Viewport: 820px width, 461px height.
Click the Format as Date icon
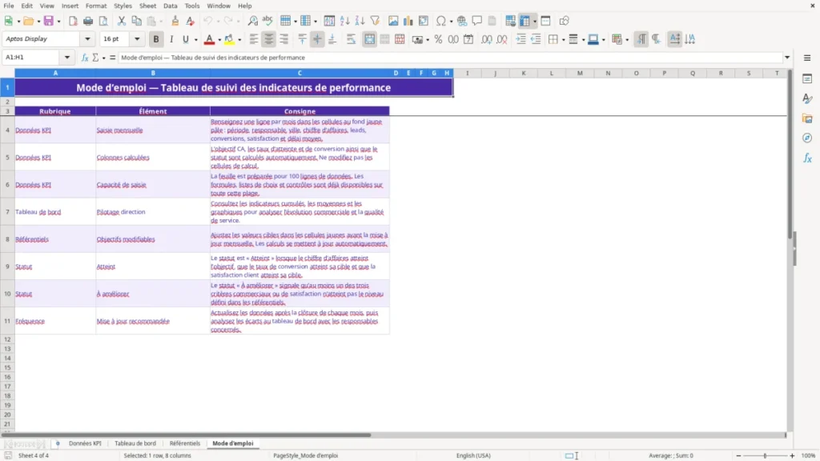point(468,39)
